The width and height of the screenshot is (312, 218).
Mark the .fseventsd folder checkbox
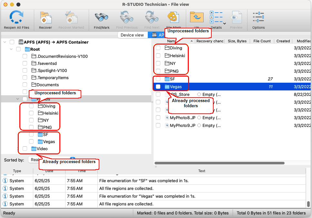tap(25, 64)
